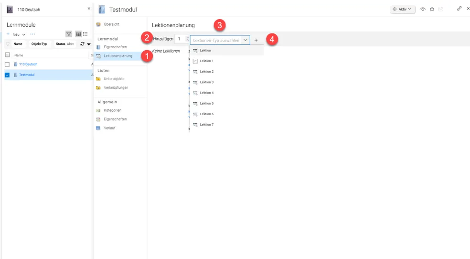Click the share arrow icon in header
This screenshot has width=470, height=259.
[x=440, y=9]
